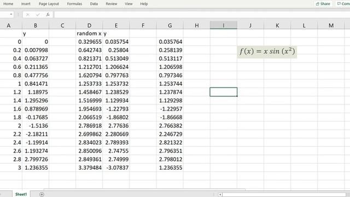This screenshot has width=350, height=197.
Task: Select column M header
Action: (331, 26)
